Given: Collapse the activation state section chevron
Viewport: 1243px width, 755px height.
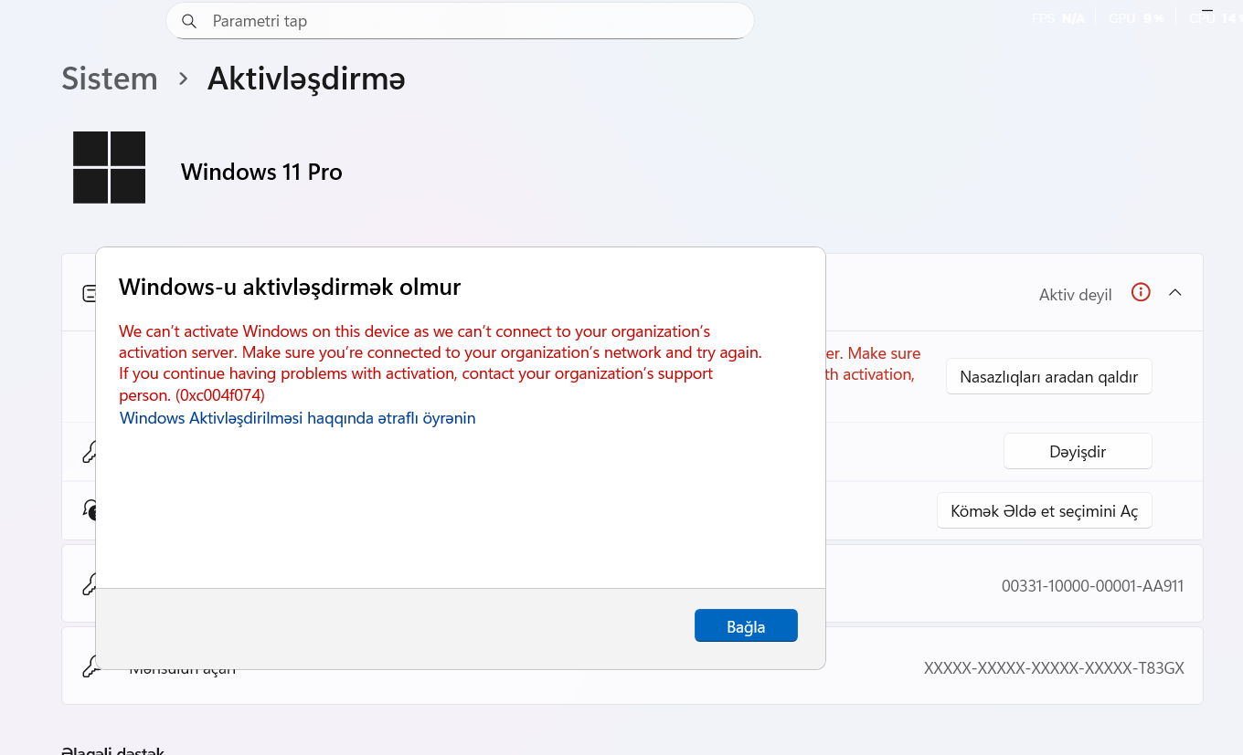Looking at the screenshot, I should [1175, 293].
